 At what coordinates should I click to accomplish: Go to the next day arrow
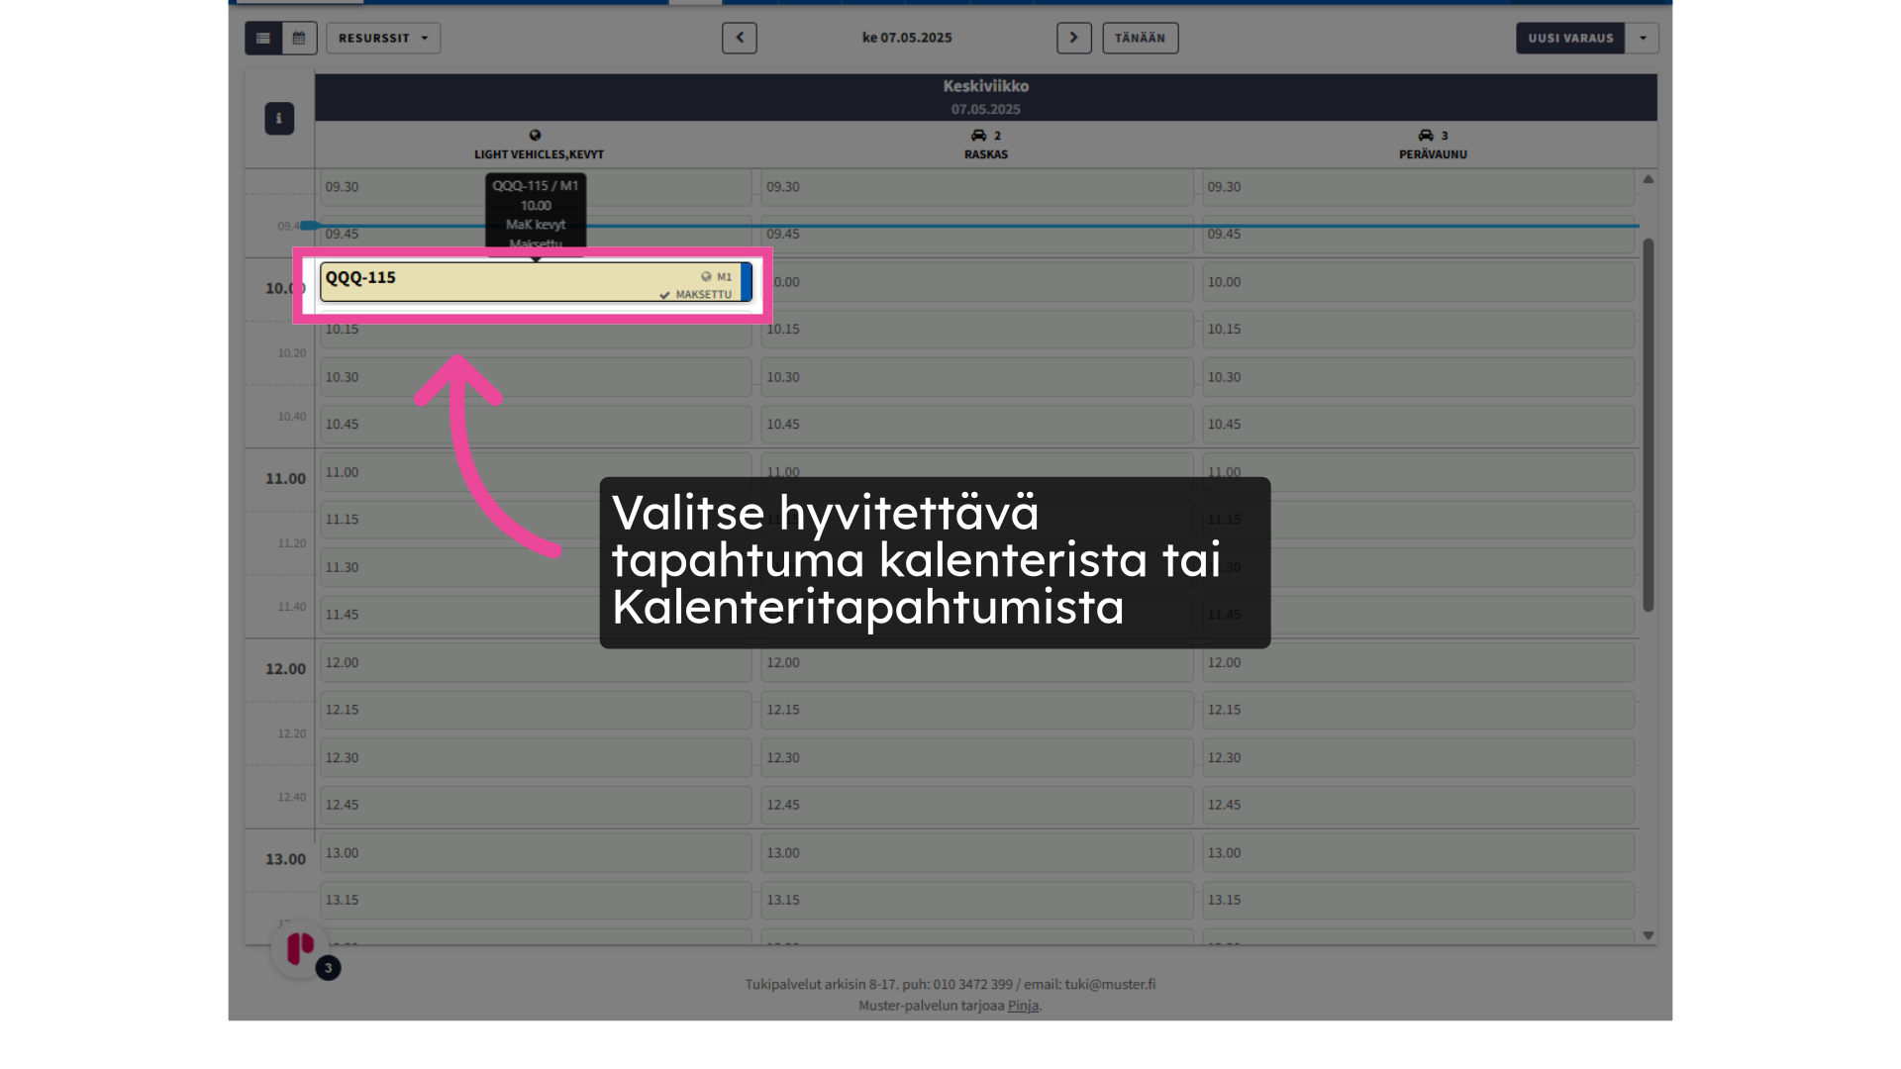point(1074,38)
